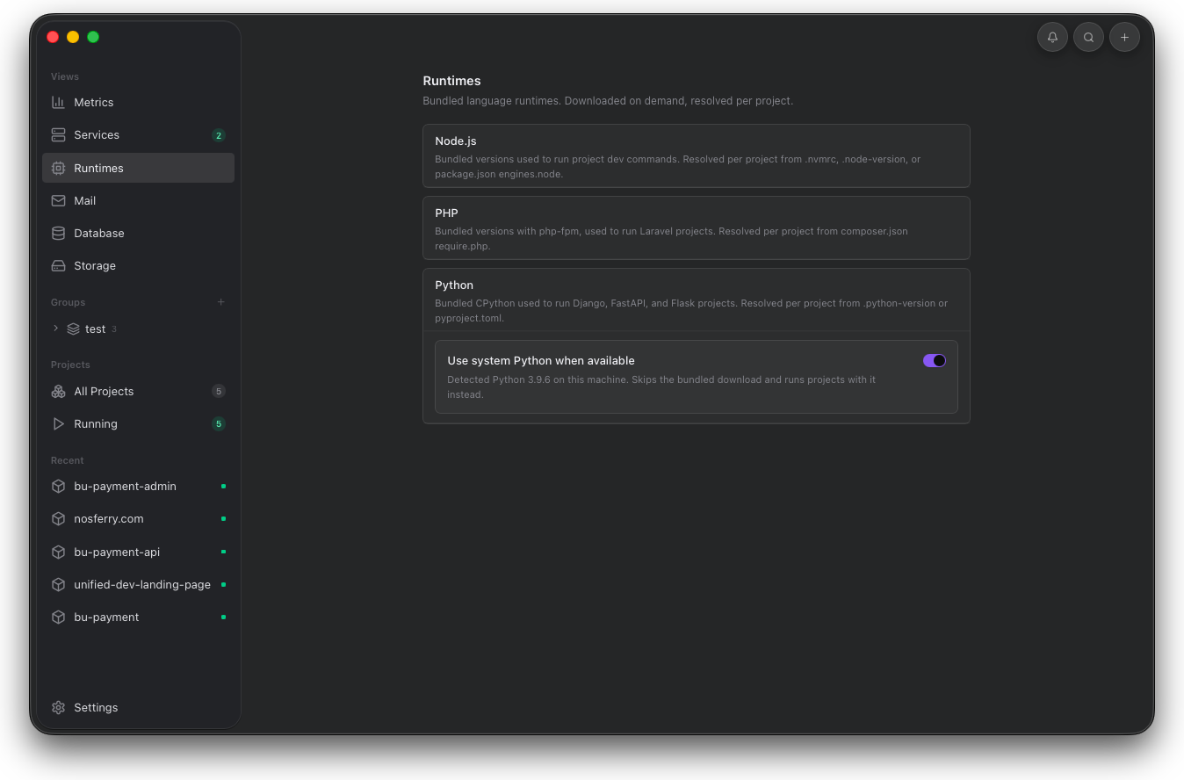Image resolution: width=1184 pixels, height=780 pixels.
Task: Open recent project bu-payment
Action: [138, 617]
